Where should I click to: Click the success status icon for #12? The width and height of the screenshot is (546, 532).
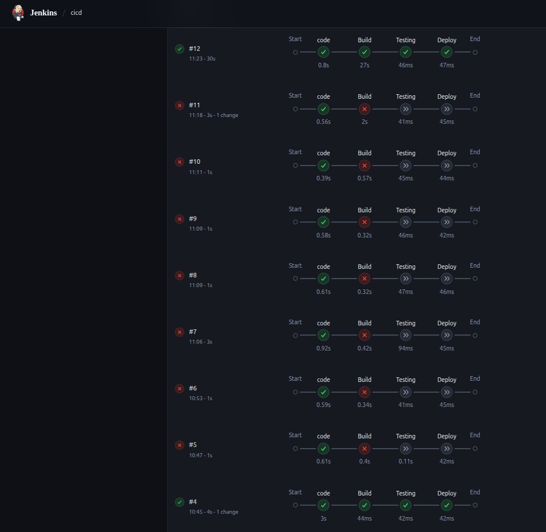(x=180, y=49)
